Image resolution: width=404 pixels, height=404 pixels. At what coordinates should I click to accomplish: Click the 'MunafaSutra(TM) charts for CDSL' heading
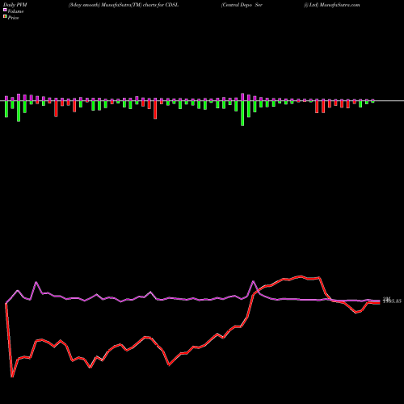[140, 5]
